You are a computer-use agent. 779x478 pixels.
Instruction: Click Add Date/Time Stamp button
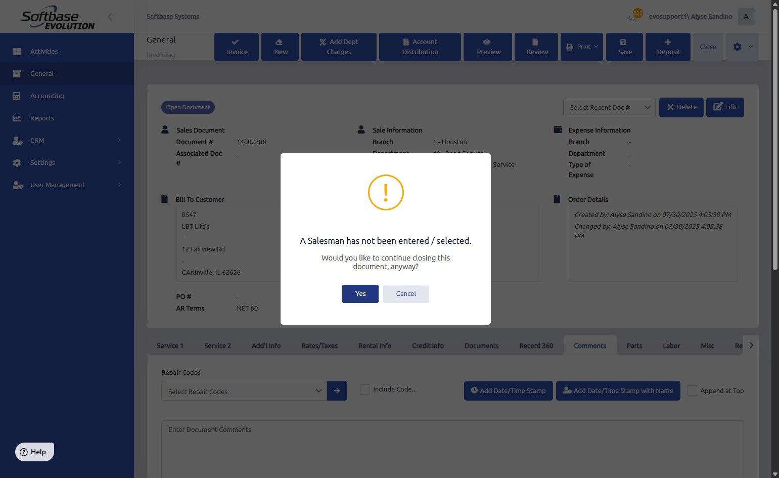508,391
